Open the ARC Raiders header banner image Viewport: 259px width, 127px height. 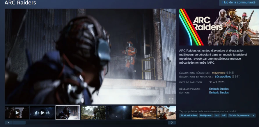(x=219, y=27)
